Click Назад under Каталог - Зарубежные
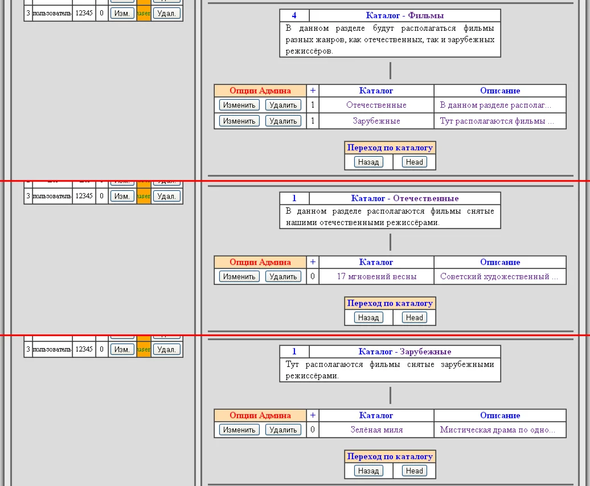Image resolution: width=590 pixels, height=486 pixels. pyautogui.click(x=368, y=471)
